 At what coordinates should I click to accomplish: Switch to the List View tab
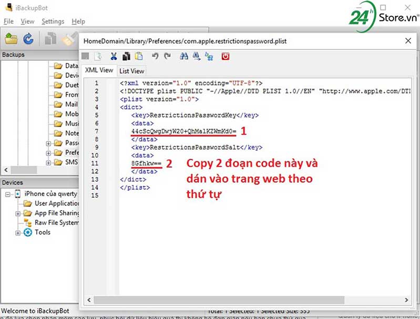click(x=131, y=71)
